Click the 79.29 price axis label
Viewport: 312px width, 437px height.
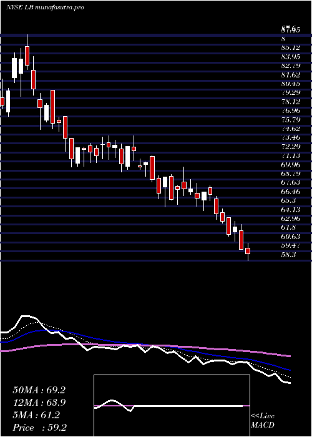(291, 92)
